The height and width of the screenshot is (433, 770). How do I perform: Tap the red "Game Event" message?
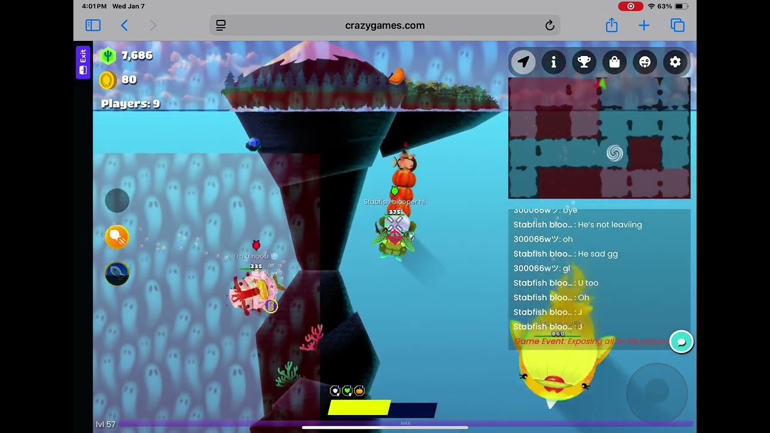tap(591, 341)
